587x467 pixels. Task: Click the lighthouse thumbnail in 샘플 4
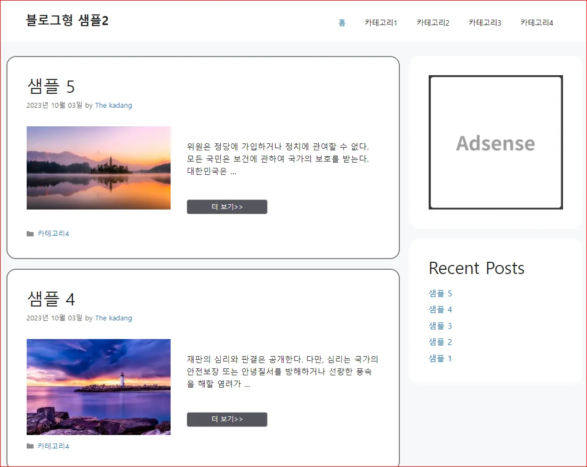pos(98,387)
